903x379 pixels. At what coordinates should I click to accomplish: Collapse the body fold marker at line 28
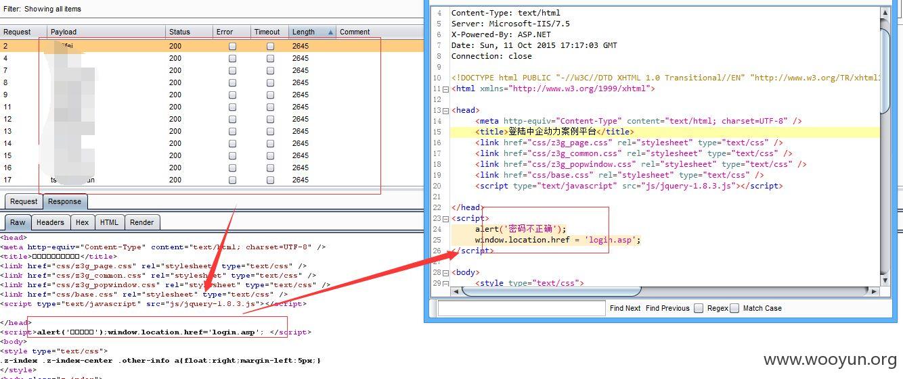coord(445,272)
